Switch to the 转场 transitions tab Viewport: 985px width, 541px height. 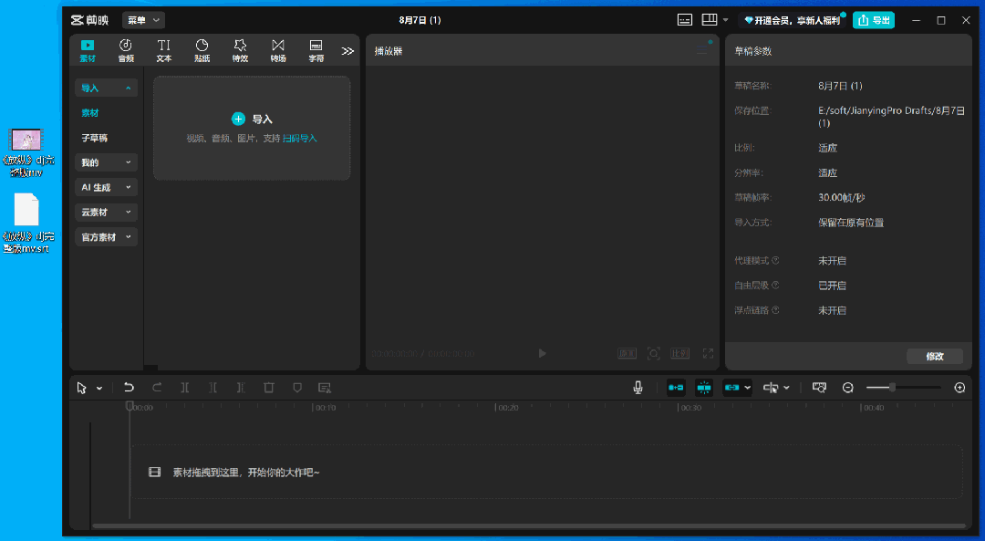point(277,50)
